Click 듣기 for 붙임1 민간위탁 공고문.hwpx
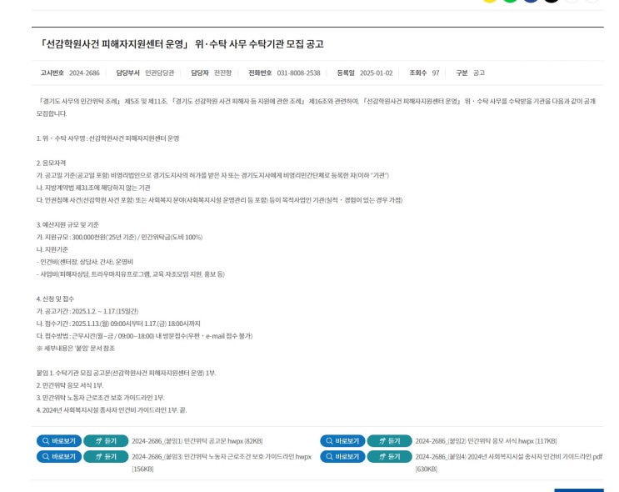The width and height of the screenshot is (619, 492). (106, 440)
